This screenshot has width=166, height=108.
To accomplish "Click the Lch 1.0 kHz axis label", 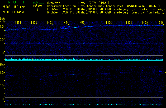I will coord(2,27).
